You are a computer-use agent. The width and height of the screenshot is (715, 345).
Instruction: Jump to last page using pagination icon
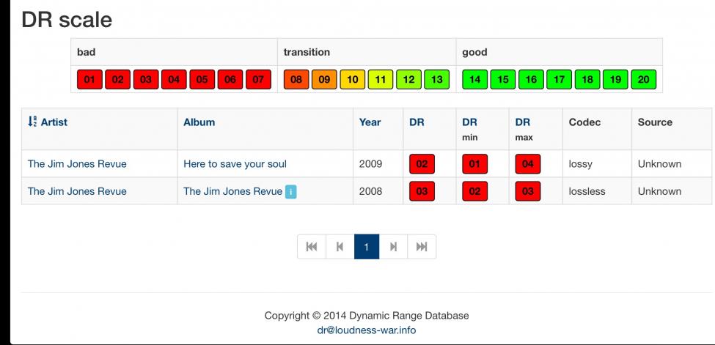point(422,247)
